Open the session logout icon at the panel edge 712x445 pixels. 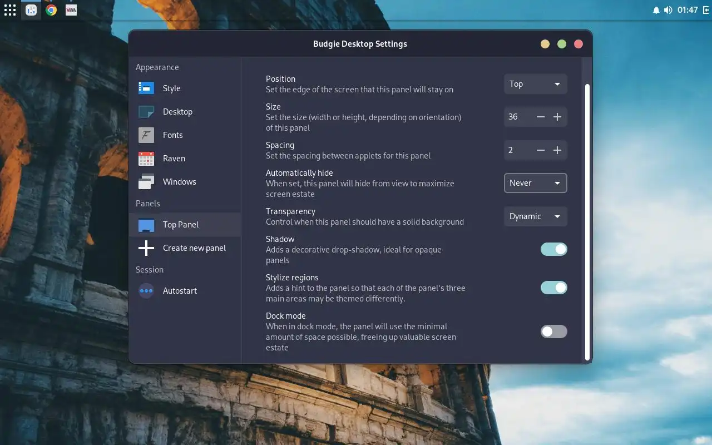(706, 10)
